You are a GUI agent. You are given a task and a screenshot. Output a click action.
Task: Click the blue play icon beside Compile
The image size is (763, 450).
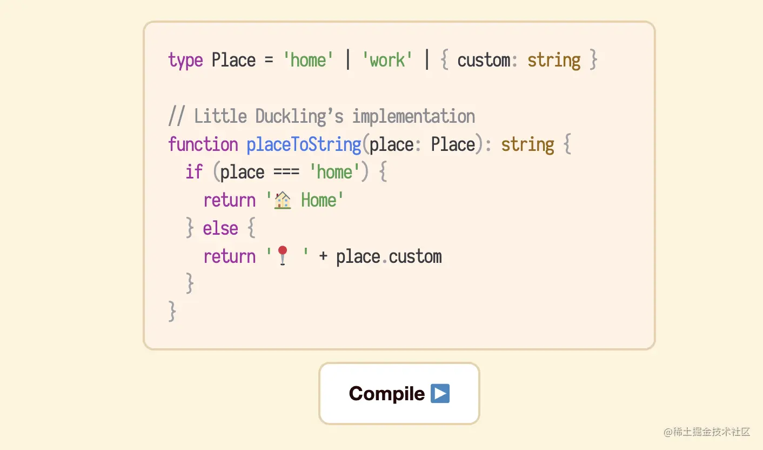[x=440, y=393]
